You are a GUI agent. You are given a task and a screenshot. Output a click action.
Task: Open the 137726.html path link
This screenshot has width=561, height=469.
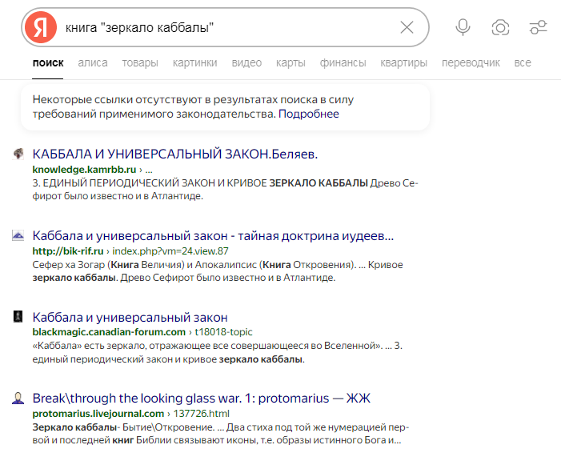point(202,414)
